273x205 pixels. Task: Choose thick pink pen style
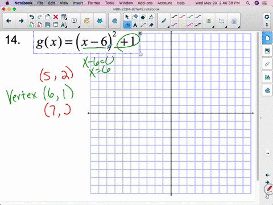(x=190, y=25)
